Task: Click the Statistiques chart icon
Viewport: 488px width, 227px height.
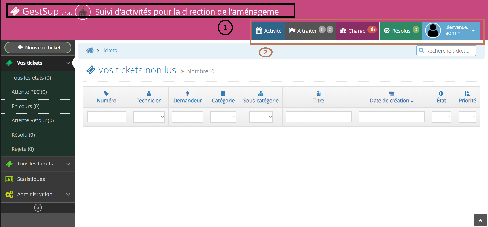Action: click(x=9, y=179)
